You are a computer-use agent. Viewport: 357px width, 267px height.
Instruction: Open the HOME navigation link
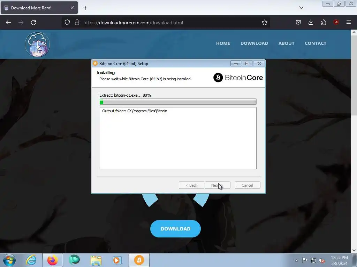coord(223,43)
